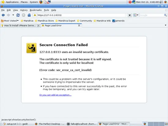This screenshot has width=168, height=126.
Task: Go back with the Back arrow
Action: pos(3,15)
